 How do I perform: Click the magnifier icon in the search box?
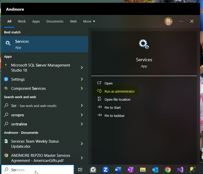pyautogui.click(x=6, y=170)
